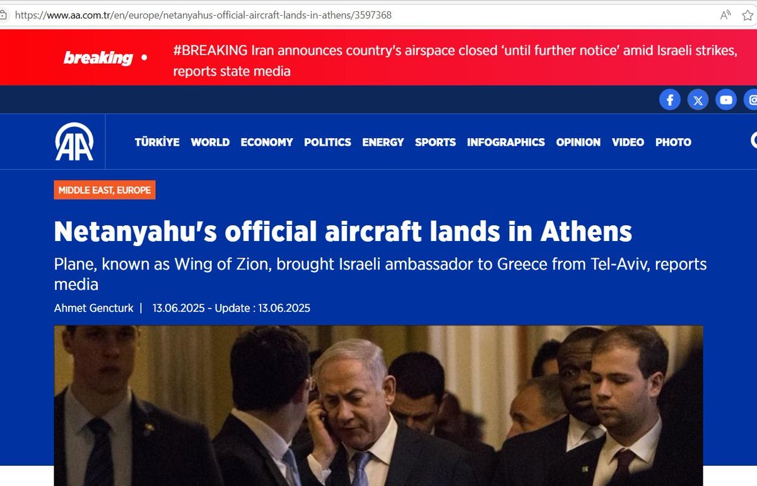Click the AA Anadolu Agency logo

pos(74,141)
